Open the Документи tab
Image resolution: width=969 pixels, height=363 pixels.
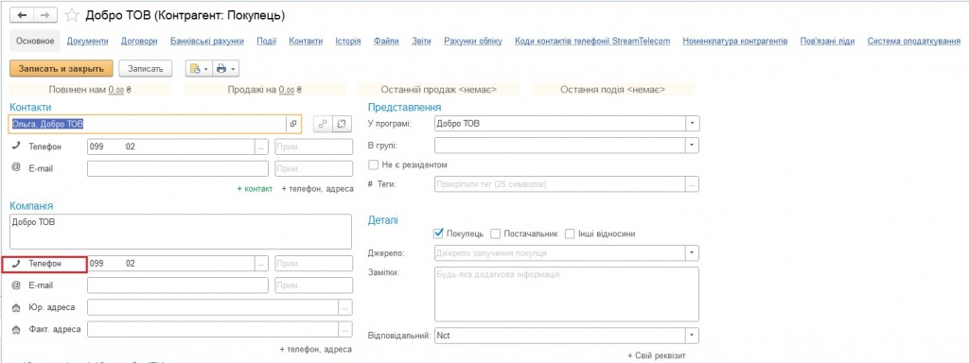tap(88, 42)
